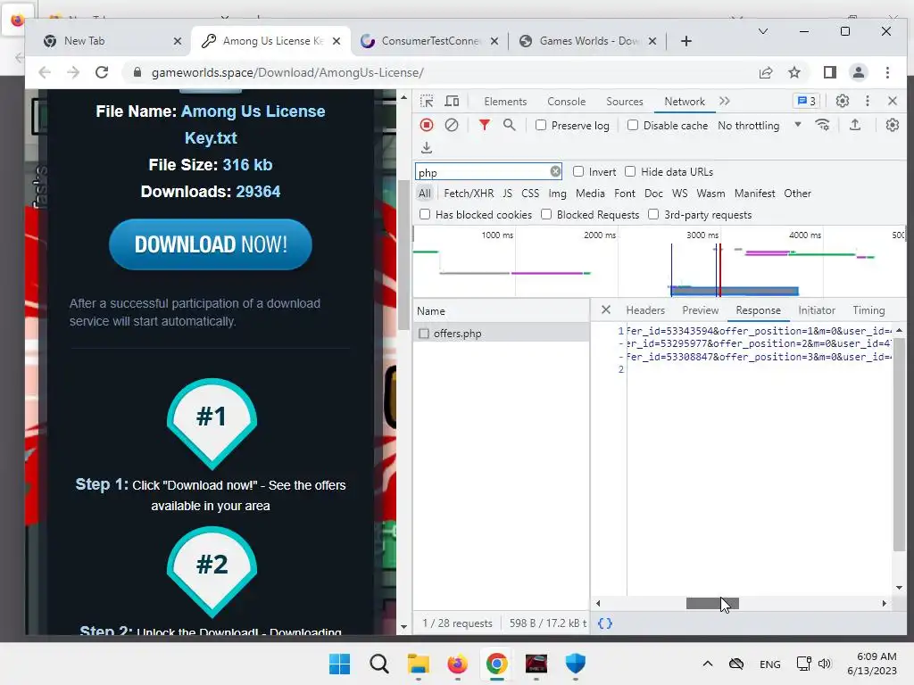
Task: Open a new browser tab
Action: (686, 41)
